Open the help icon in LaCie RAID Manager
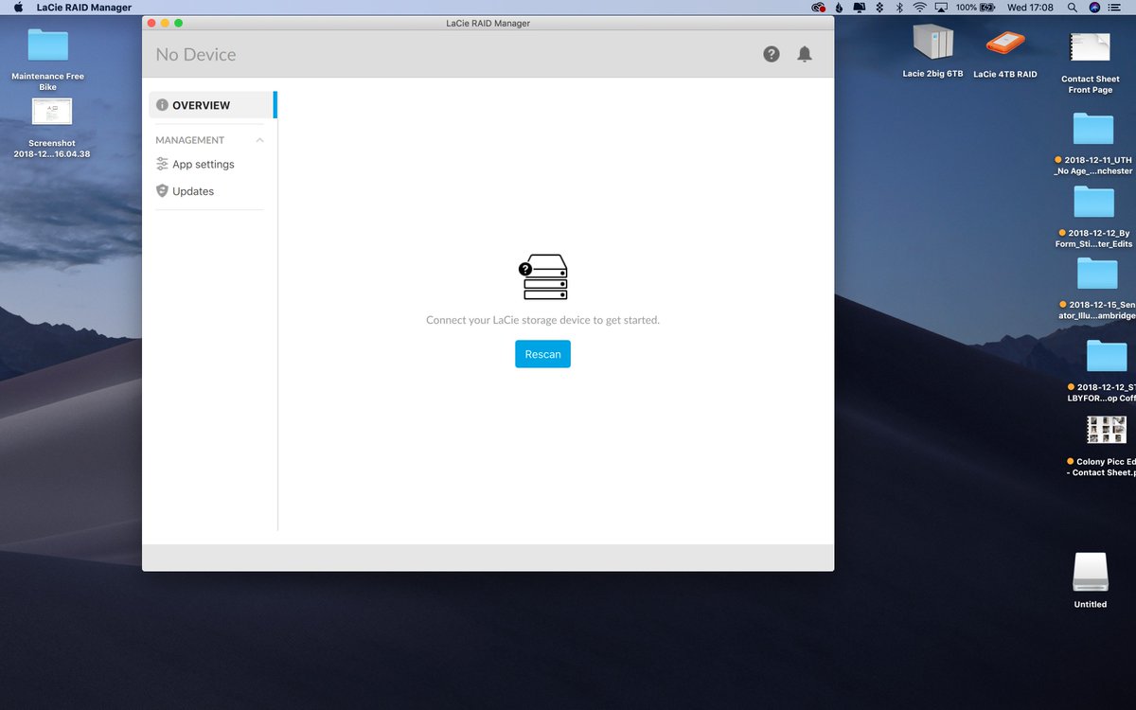This screenshot has width=1136, height=710. pos(772,54)
